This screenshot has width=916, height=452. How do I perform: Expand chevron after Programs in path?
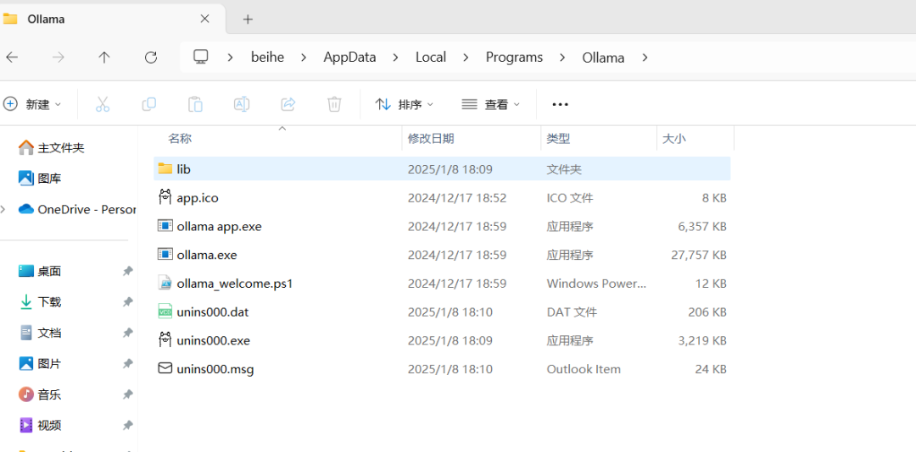coord(562,58)
